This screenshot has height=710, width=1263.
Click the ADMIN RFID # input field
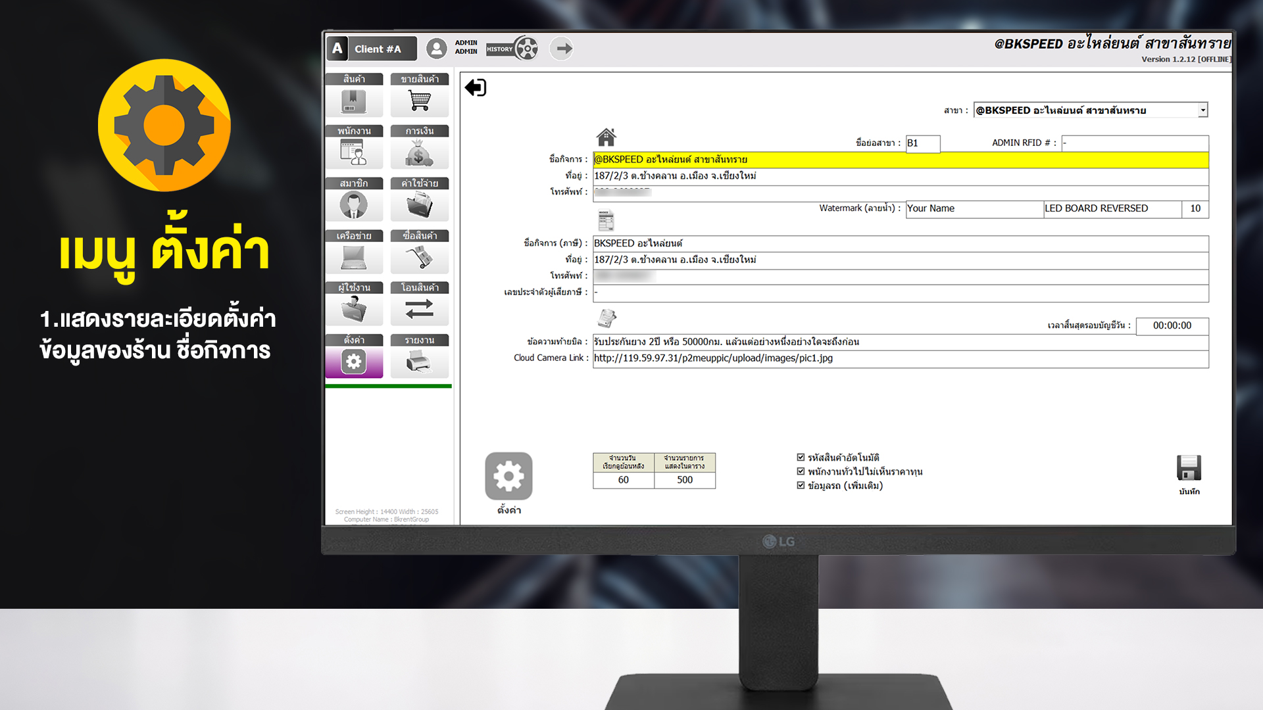pyautogui.click(x=1135, y=143)
